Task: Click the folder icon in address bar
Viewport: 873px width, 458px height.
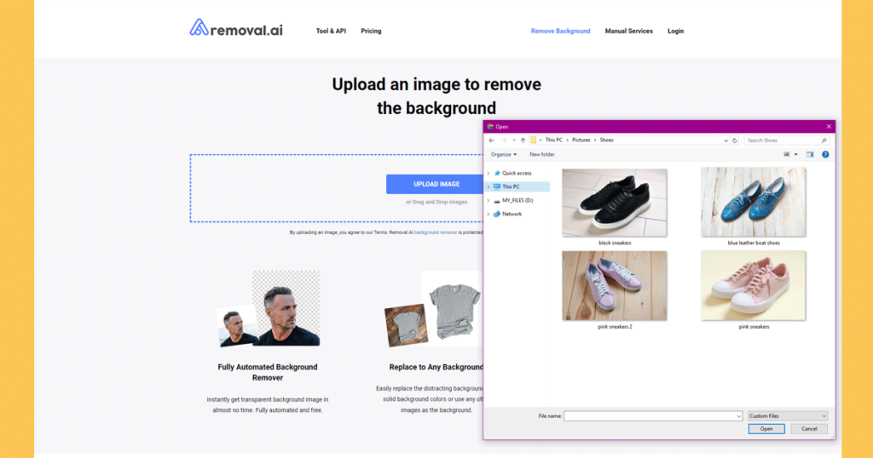Action: click(534, 140)
